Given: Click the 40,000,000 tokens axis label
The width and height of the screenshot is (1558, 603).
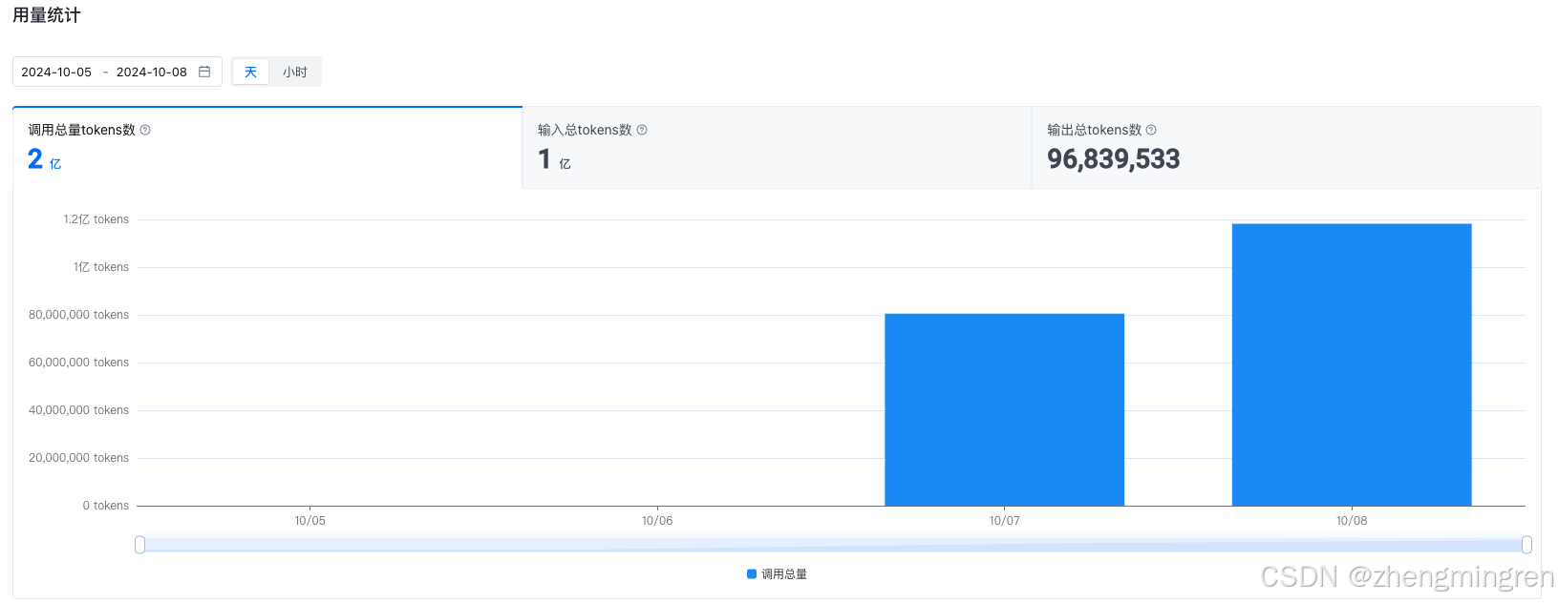Looking at the screenshot, I should point(78,410).
